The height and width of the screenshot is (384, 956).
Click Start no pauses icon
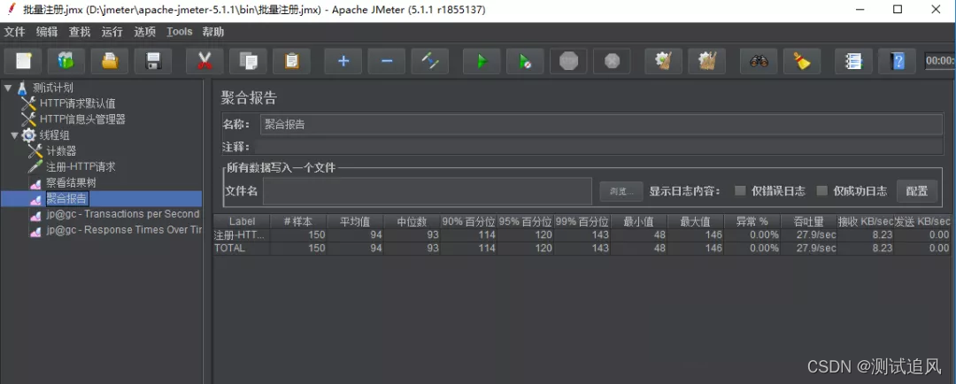525,61
